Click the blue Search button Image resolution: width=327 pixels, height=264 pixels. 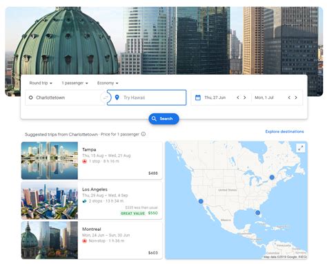(163, 119)
